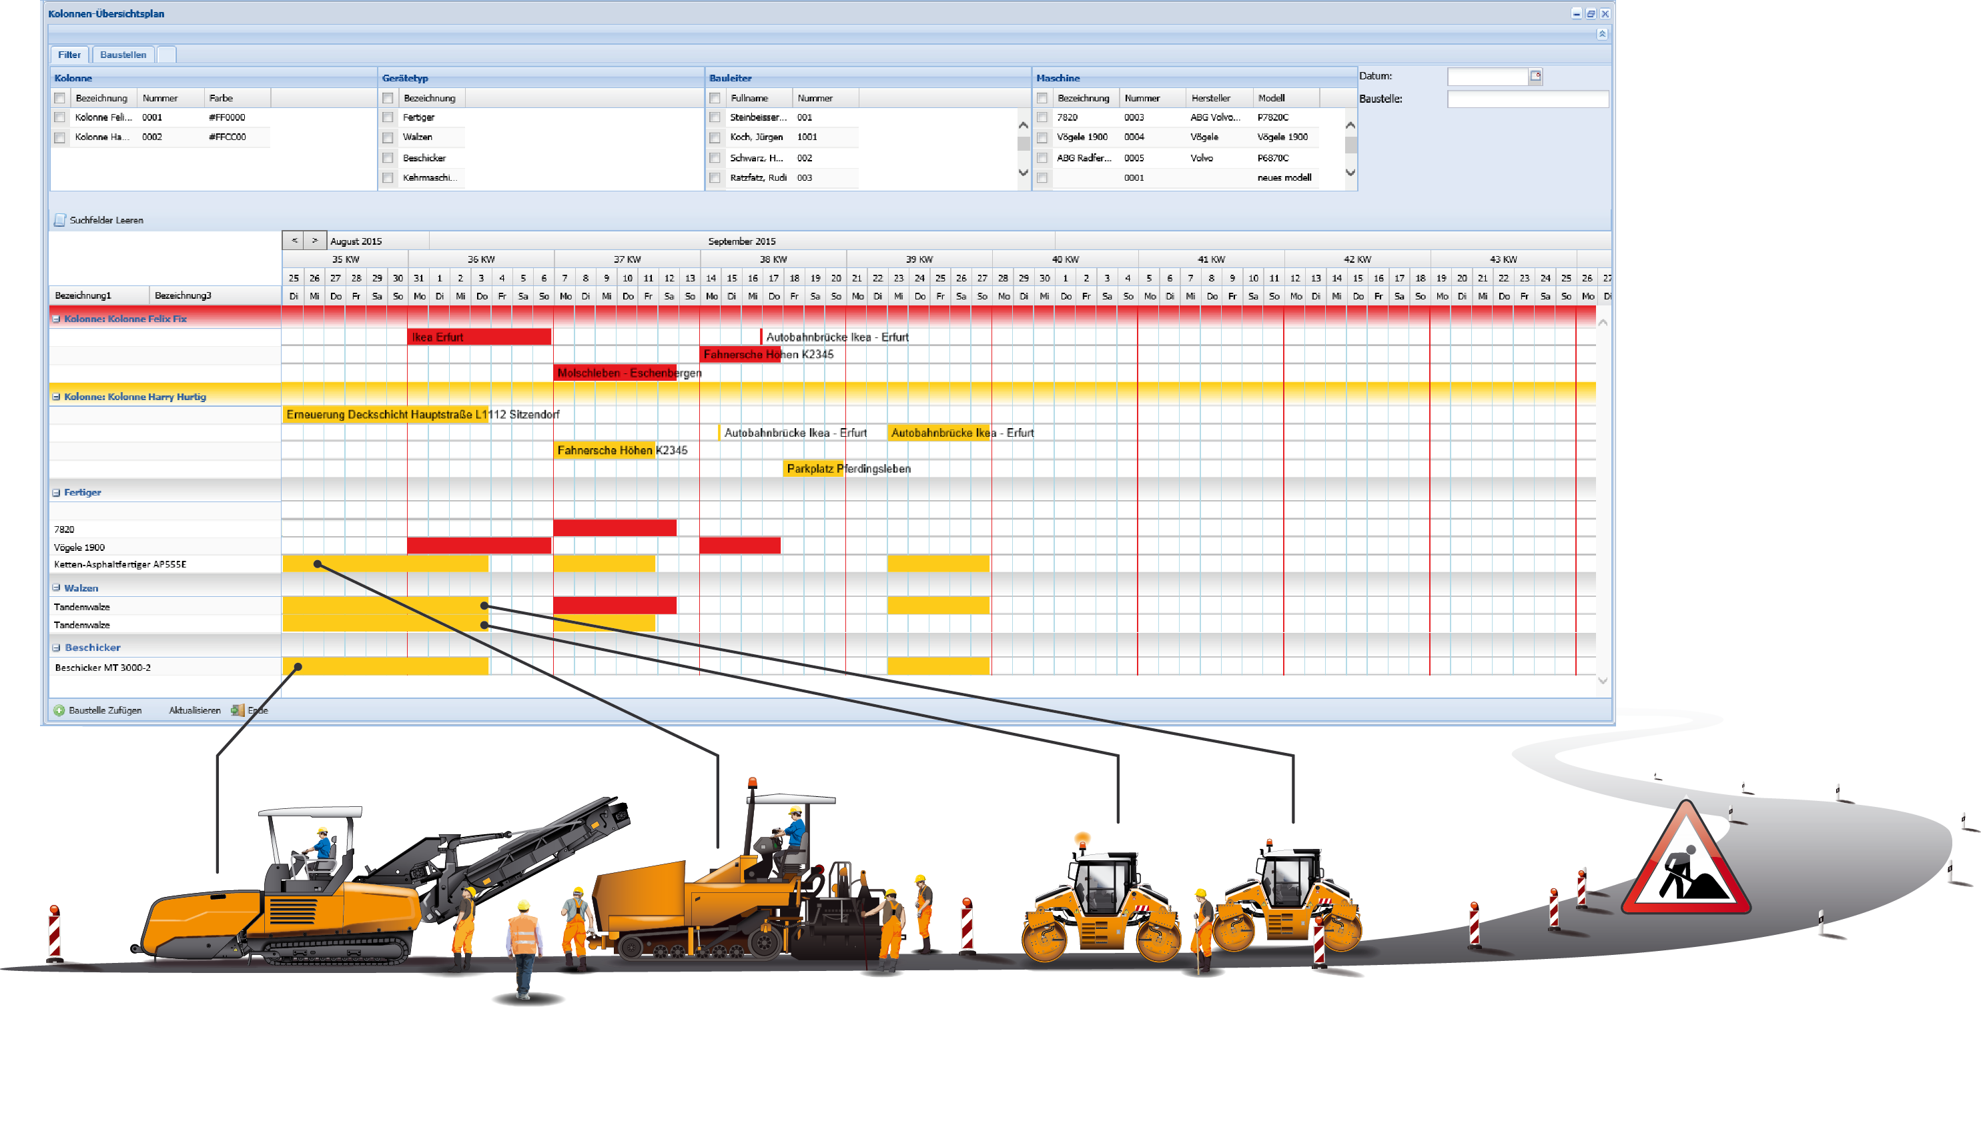Switch to the Baustellen tab
The height and width of the screenshot is (1121, 1981).
click(x=123, y=55)
